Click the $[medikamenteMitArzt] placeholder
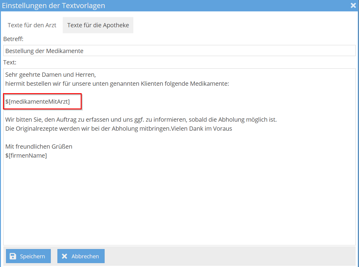 click(38, 102)
